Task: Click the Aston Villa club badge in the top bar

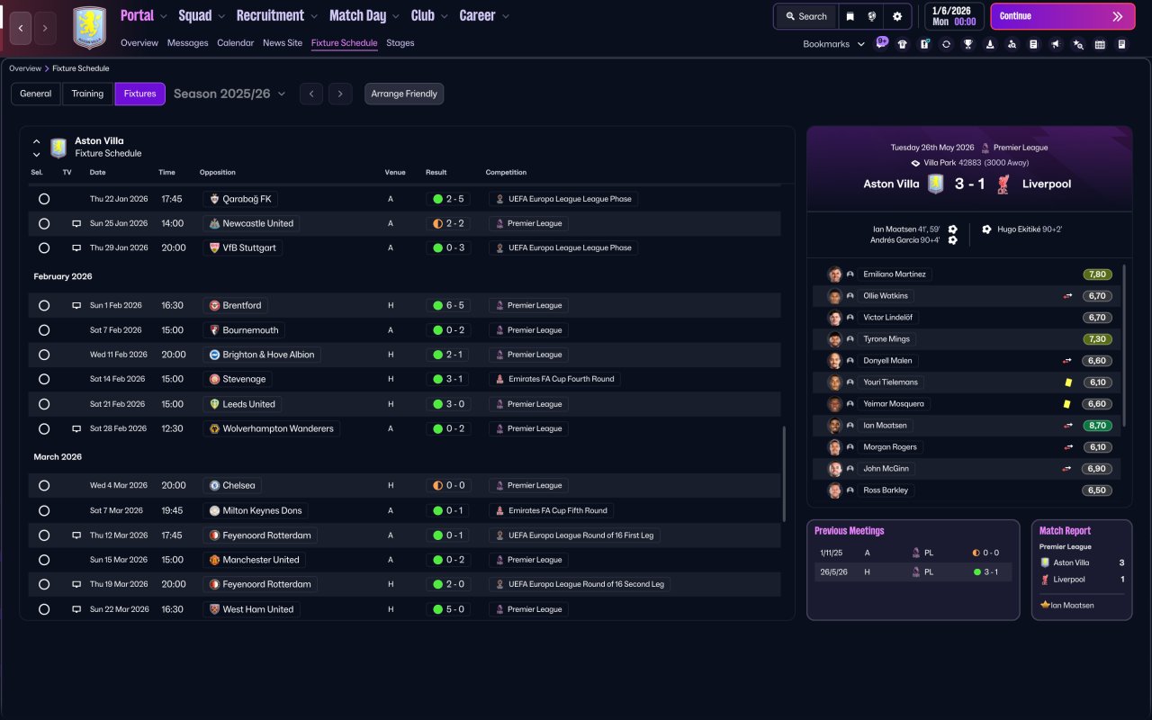Action: [x=89, y=28]
